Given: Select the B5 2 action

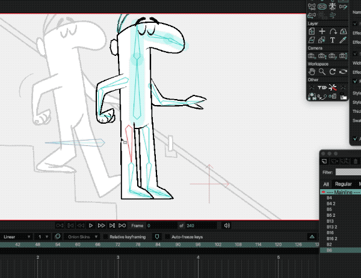Looking at the screenshot, I should click(341, 216).
